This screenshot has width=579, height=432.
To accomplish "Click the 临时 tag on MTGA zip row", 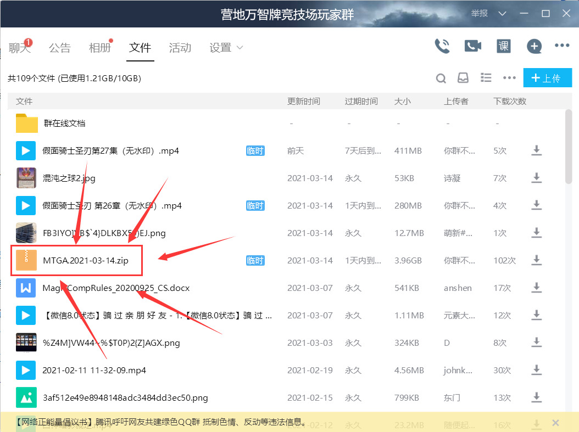I will 255,260.
